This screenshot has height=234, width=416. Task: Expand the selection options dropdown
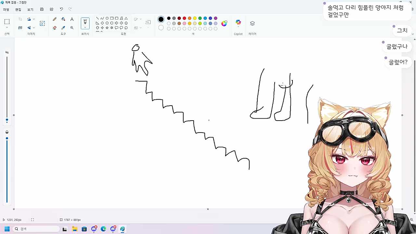(7, 28)
